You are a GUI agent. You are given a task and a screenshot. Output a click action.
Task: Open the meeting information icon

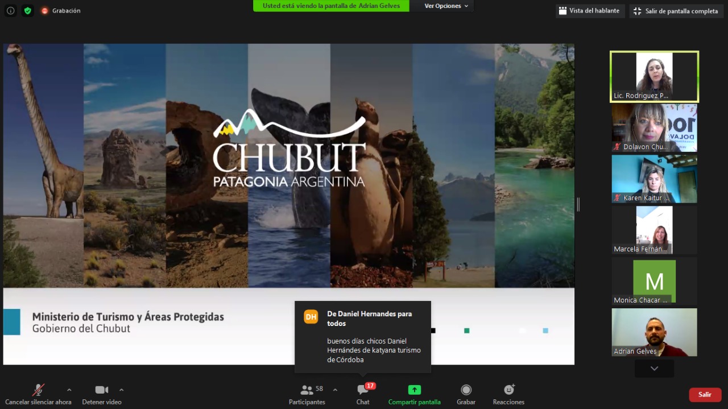tap(10, 11)
